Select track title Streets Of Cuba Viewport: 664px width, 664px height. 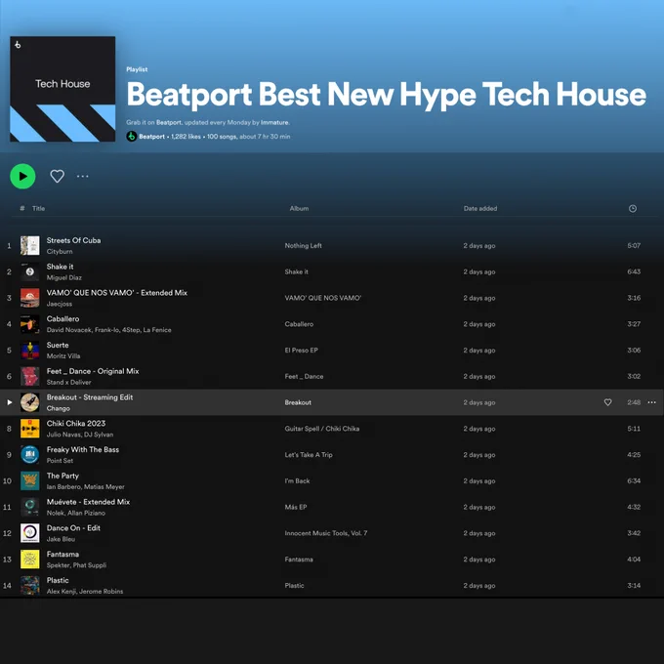pyautogui.click(x=73, y=240)
